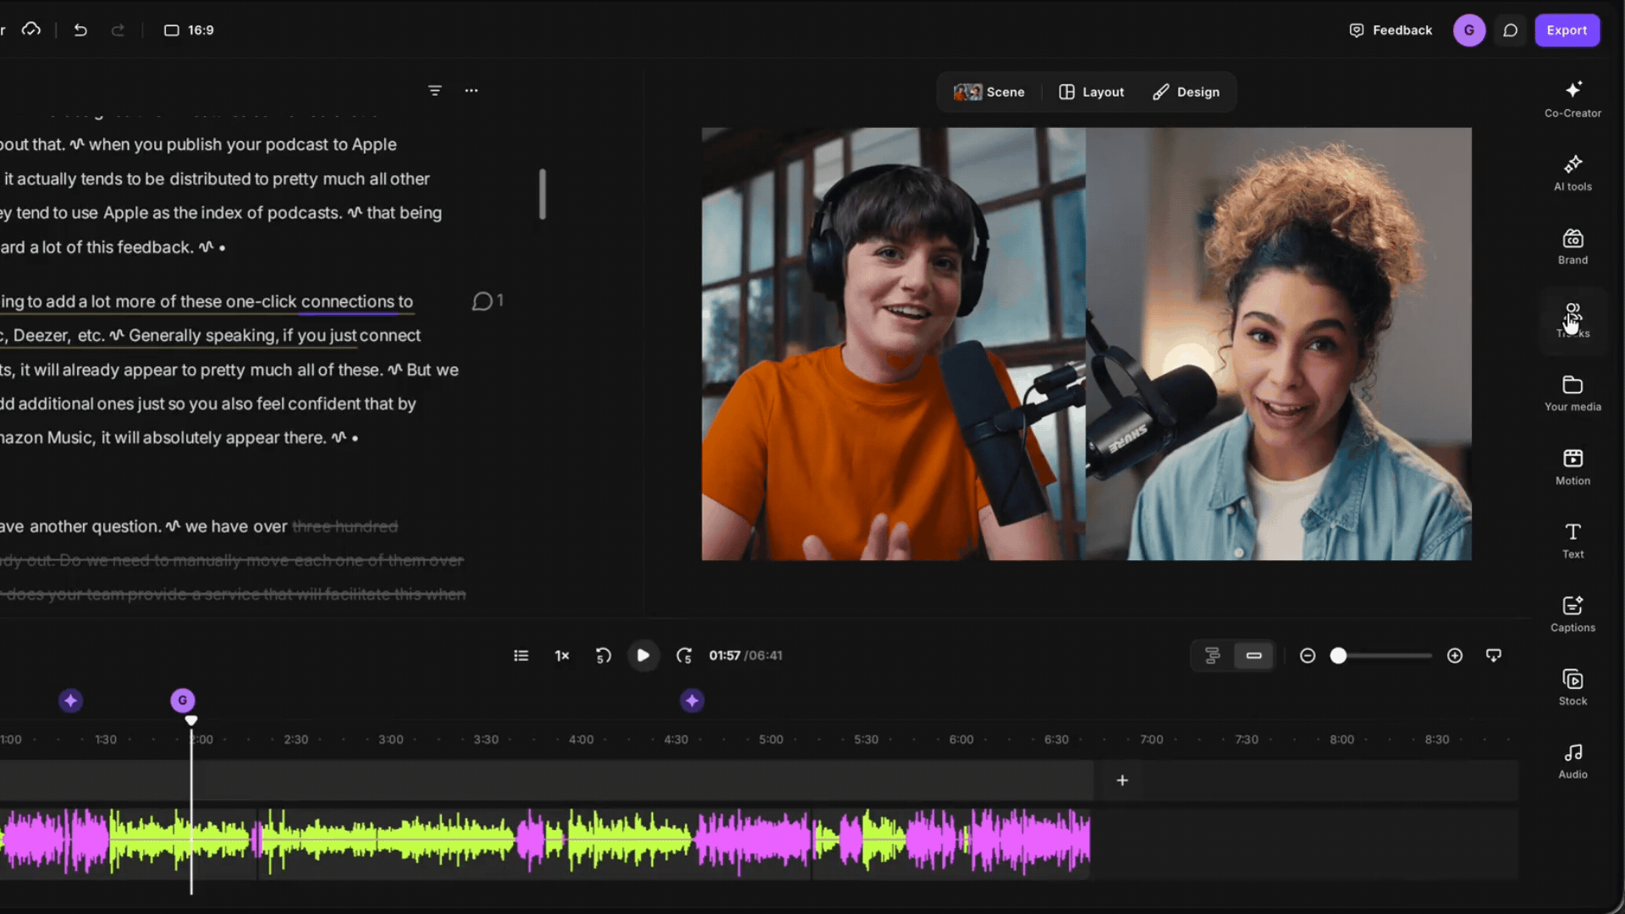Click the audio waveform clip

point(545,841)
